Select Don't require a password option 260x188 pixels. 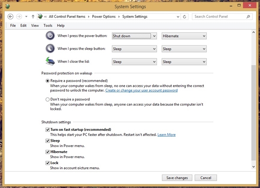tap(47, 99)
